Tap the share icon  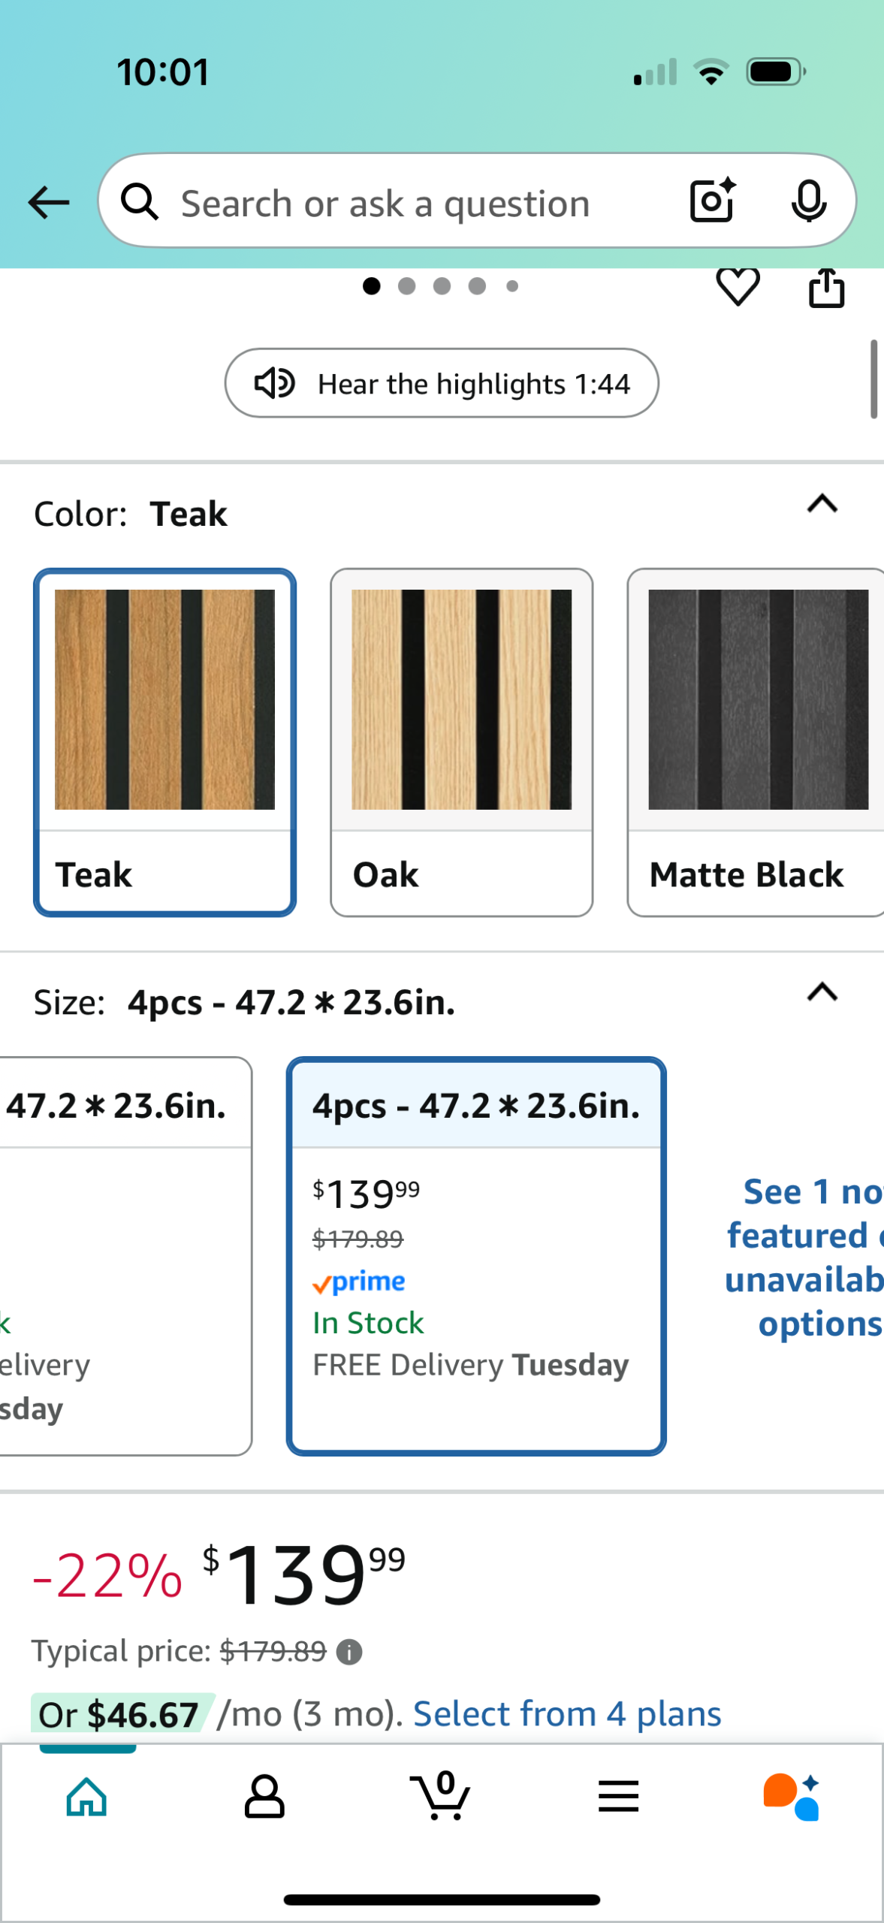click(x=826, y=288)
